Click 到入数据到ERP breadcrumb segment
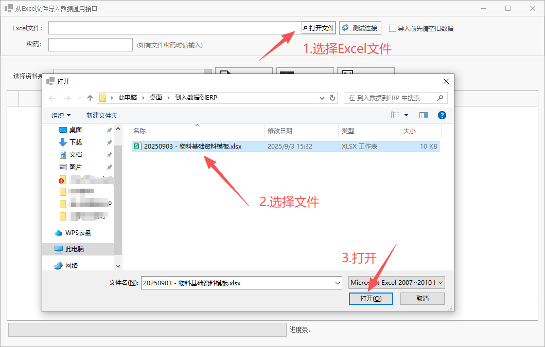 (196, 98)
